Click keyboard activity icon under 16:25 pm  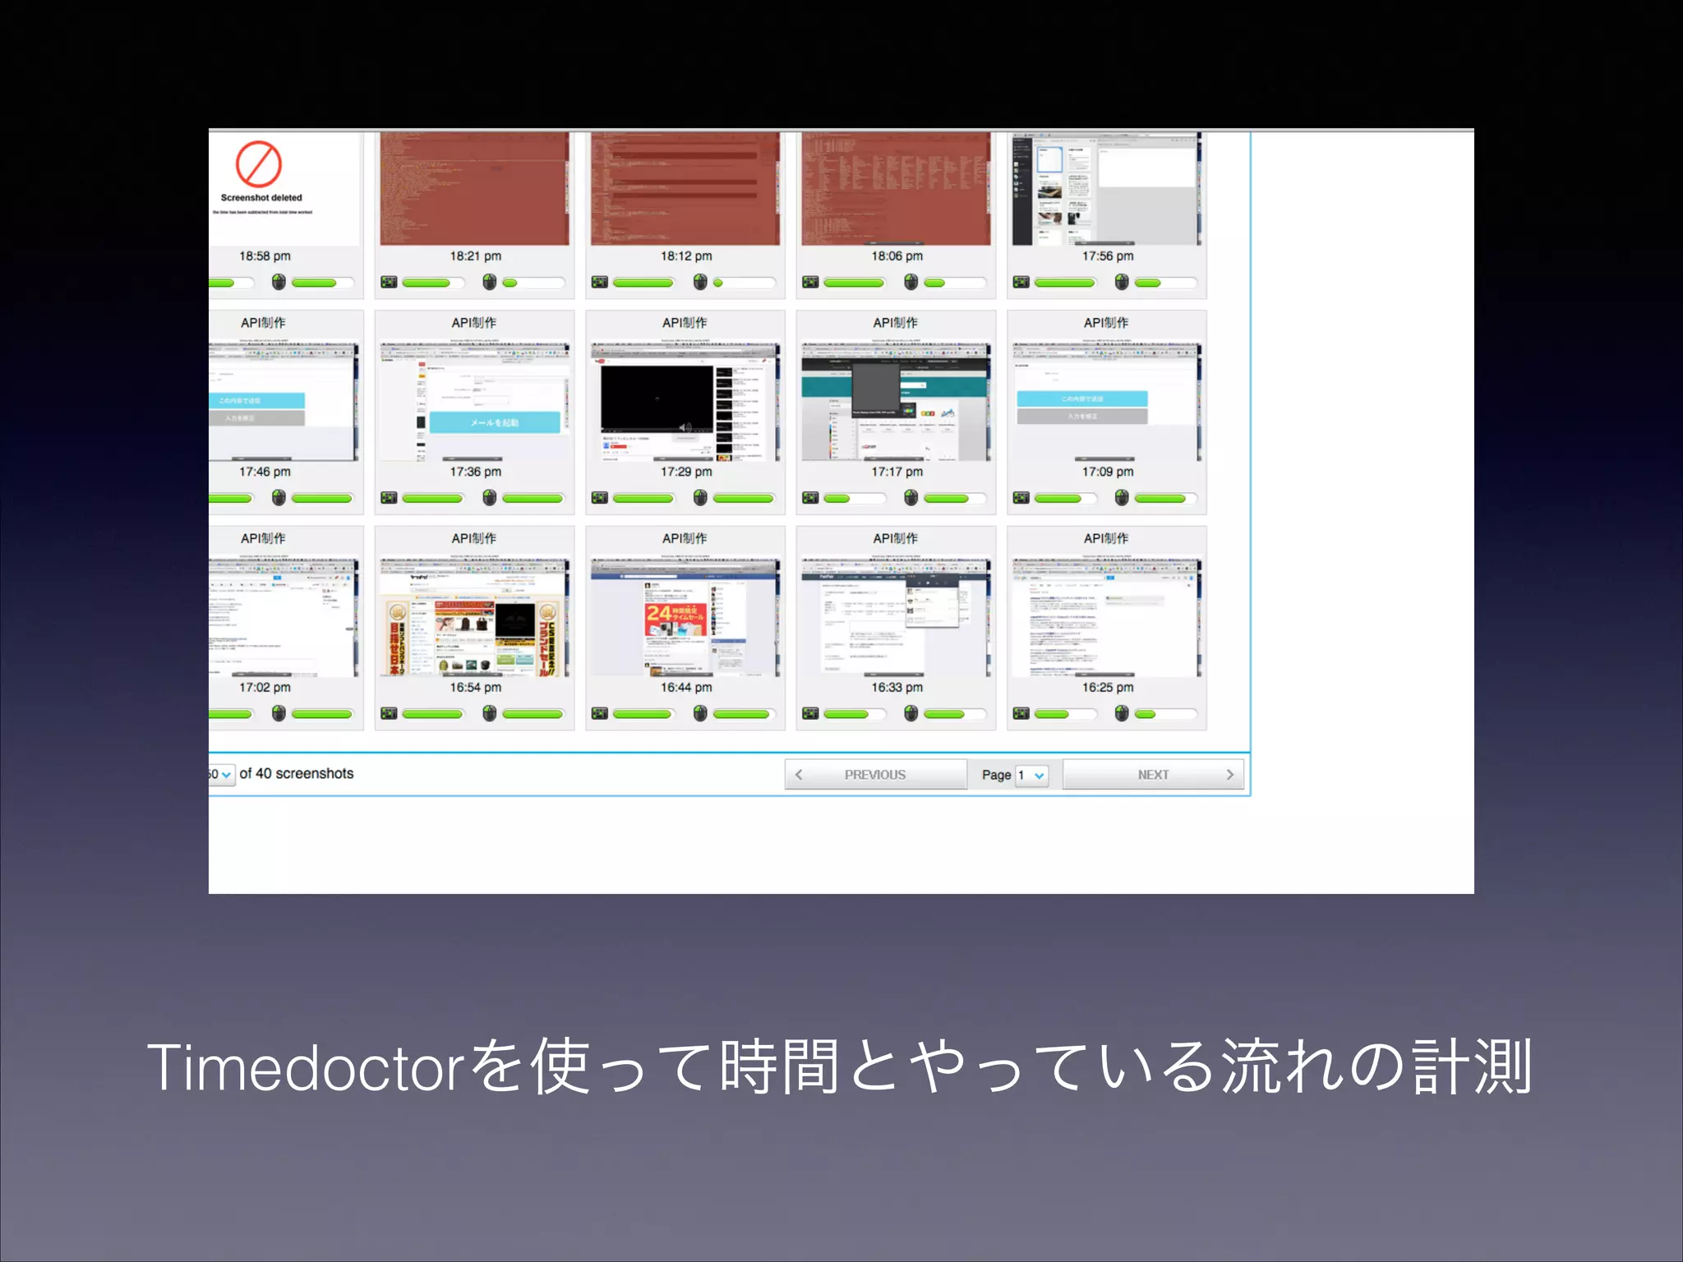(1021, 713)
